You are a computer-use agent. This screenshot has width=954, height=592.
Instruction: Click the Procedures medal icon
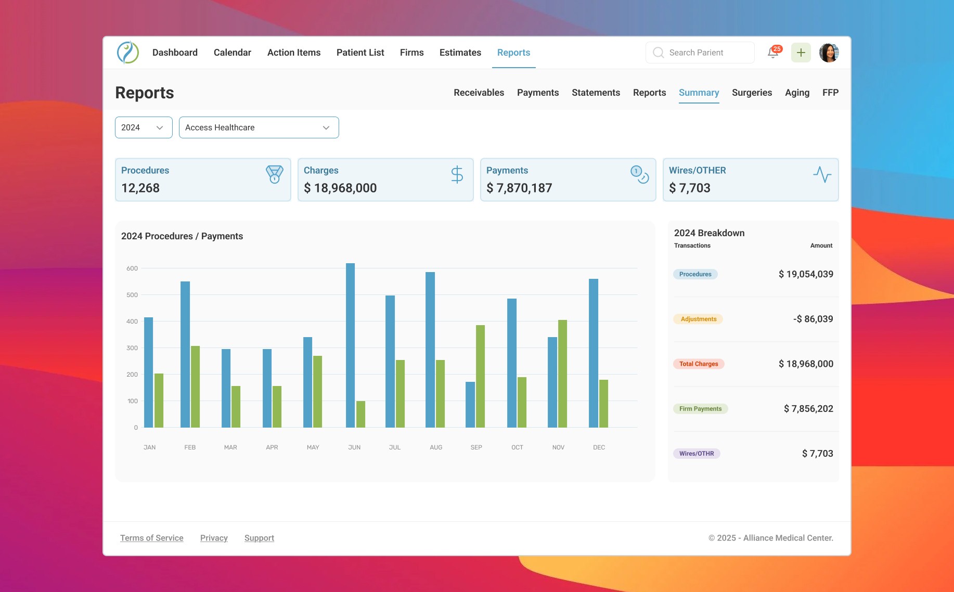(x=275, y=174)
